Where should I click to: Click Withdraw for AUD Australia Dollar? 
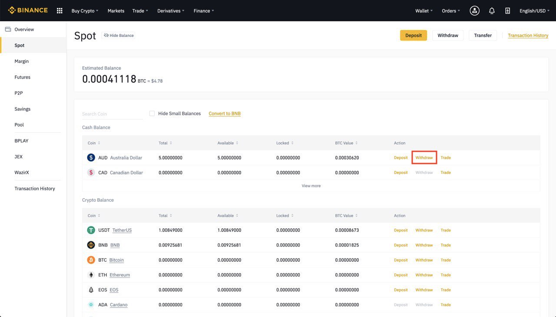pyautogui.click(x=424, y=157)
